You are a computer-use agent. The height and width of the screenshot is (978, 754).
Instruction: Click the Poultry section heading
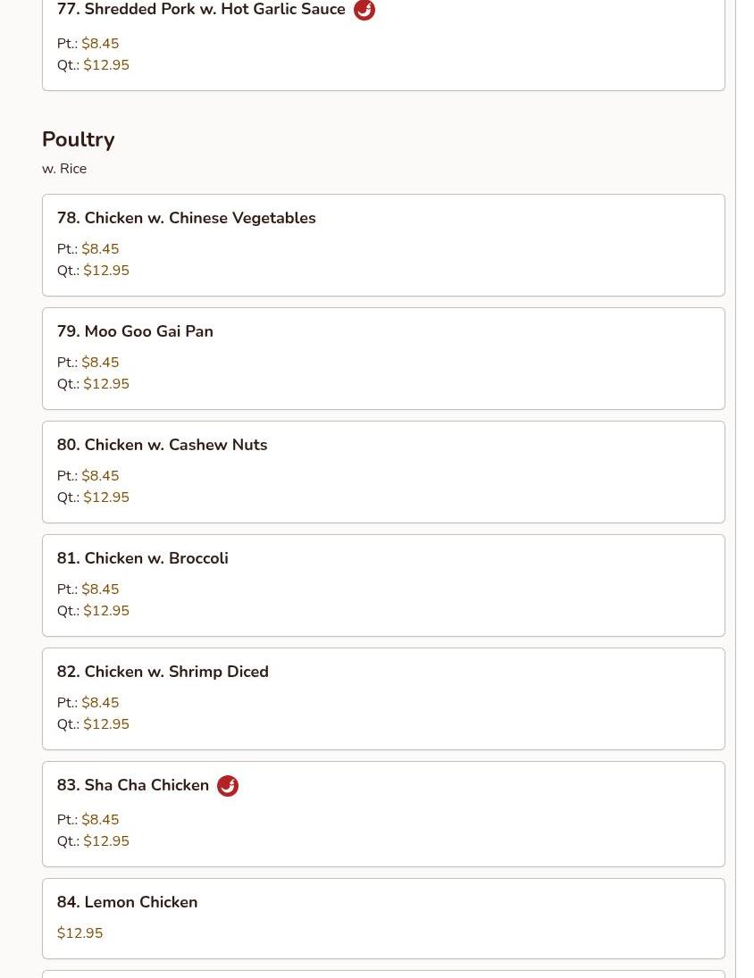[x=79, y=140]
